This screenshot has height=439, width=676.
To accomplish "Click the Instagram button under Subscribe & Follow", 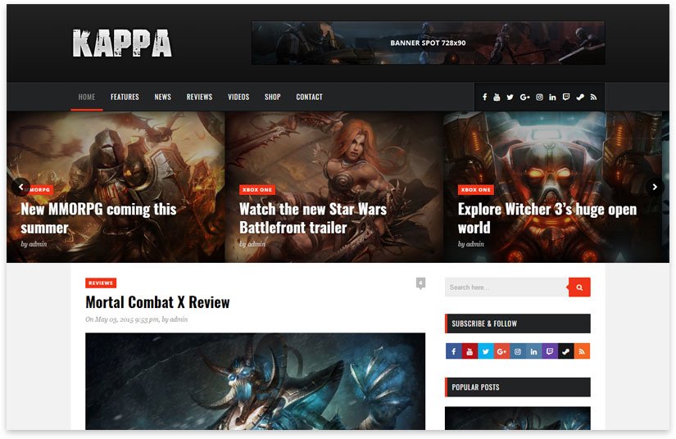I will pyautogui.click(x=517, y=351).
